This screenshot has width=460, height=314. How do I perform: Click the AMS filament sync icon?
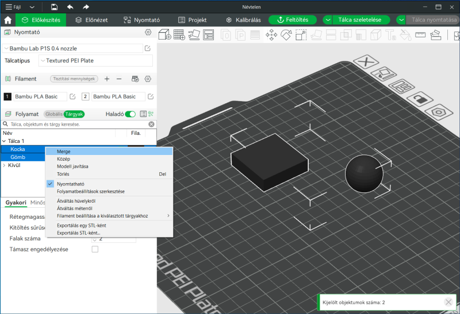(x=135, y=79)
